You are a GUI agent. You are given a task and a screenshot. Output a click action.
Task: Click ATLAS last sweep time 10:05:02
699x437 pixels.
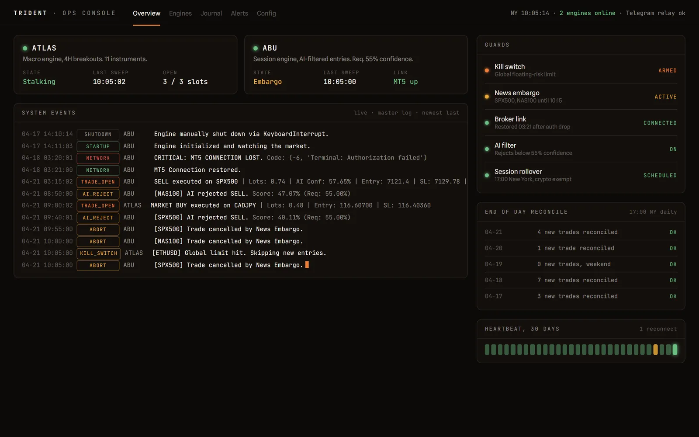109,82
